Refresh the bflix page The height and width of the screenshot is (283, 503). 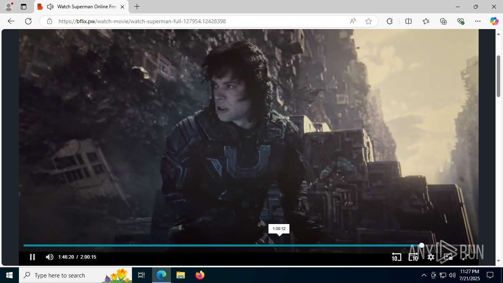[28, 21]
